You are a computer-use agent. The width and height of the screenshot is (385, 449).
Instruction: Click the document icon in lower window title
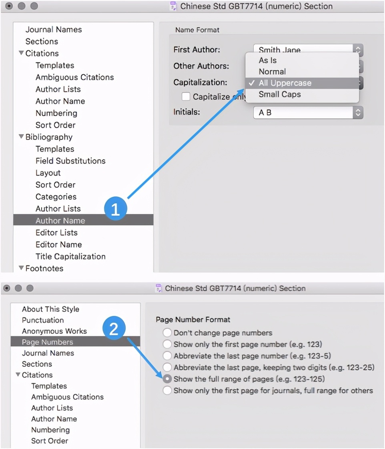point(158,288)
